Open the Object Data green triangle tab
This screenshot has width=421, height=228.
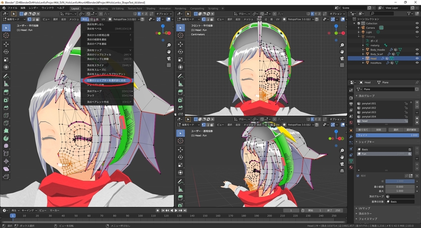coord(351,161)
